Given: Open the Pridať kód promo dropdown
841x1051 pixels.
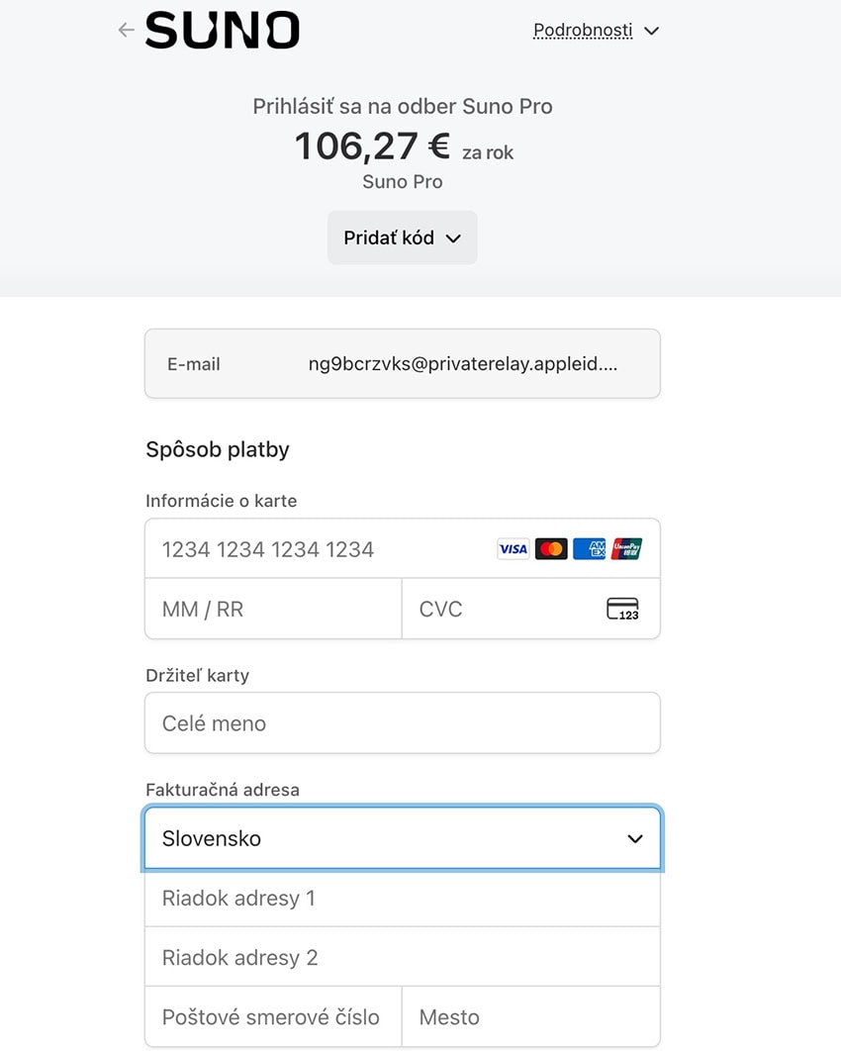Looking at the screenshot, I should 402,238.
